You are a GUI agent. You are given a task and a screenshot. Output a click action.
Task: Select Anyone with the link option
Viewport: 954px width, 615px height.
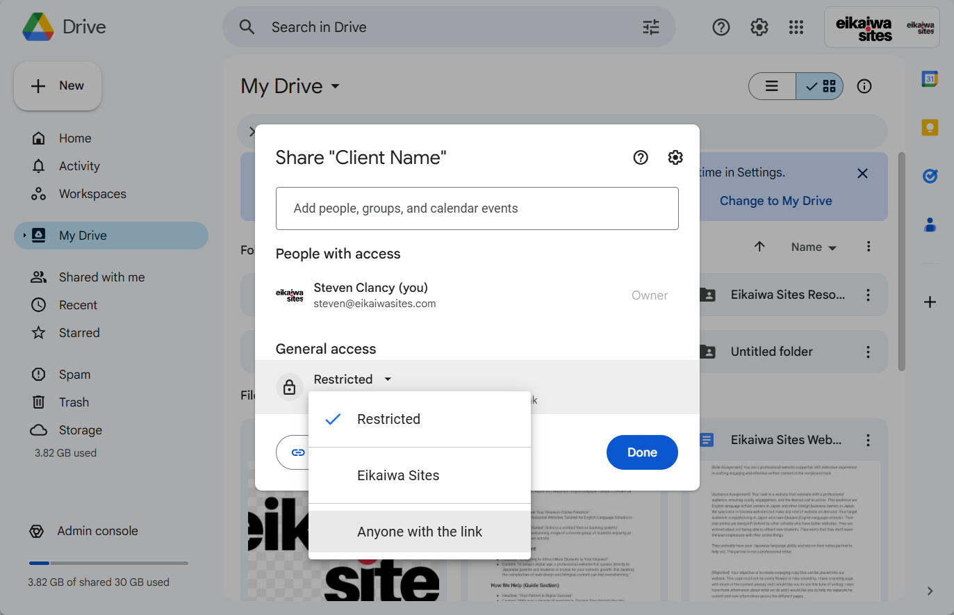pos(420,532)
